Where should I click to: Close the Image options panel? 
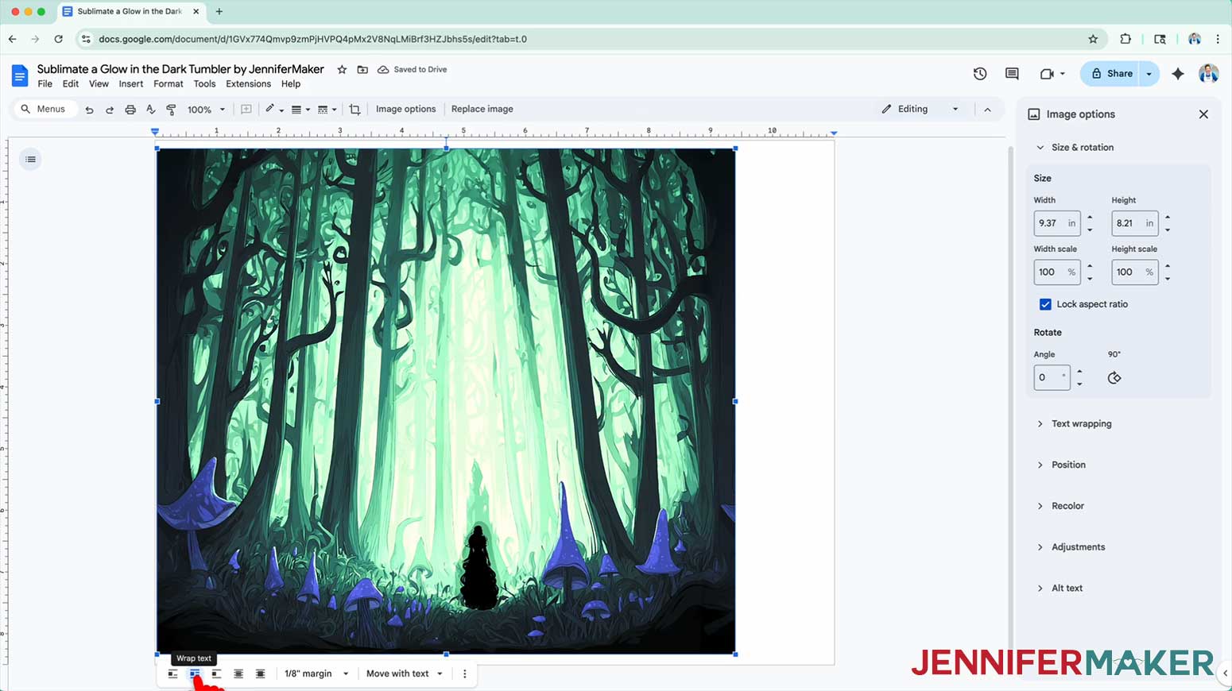1203,114
